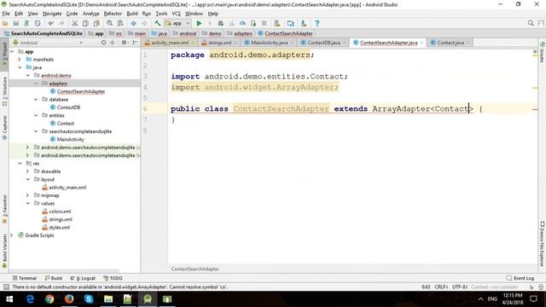Click the Debug app bug icon
The height and width of the screenshot is (307, 546).
pos(220,23)
